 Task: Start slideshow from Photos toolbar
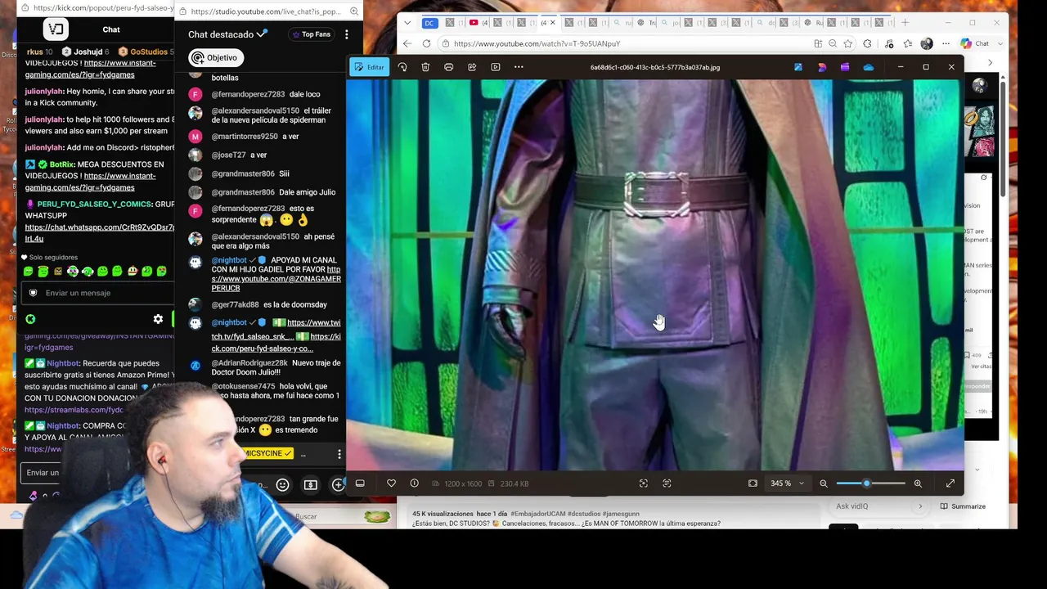pyautogui.click(x=496, y=67)
